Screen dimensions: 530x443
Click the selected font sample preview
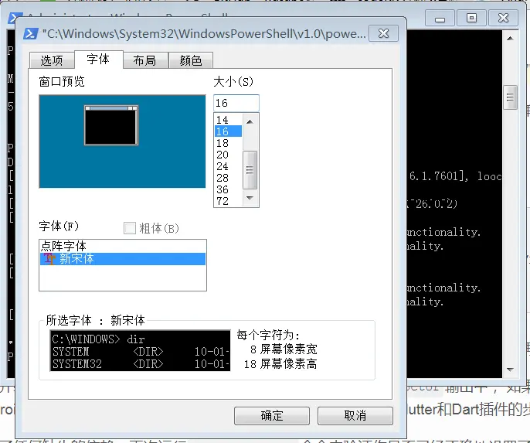[x=140, y=351]
